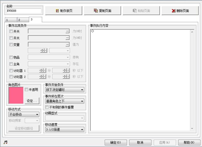Enable the second 开关 condition checkbox

pos(11,38)
